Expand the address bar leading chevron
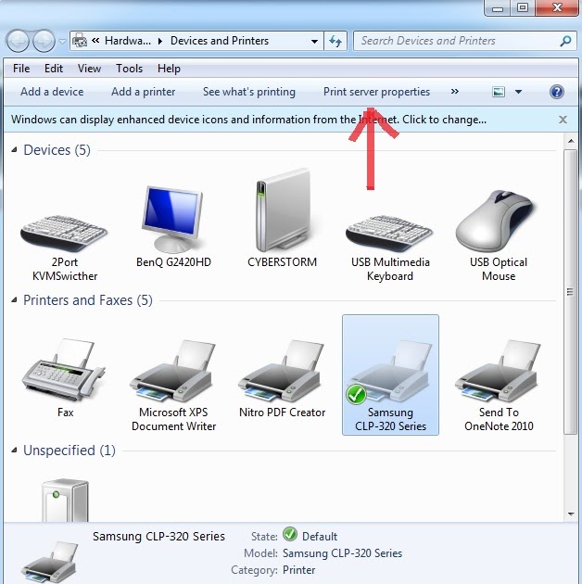 point(95,40)
